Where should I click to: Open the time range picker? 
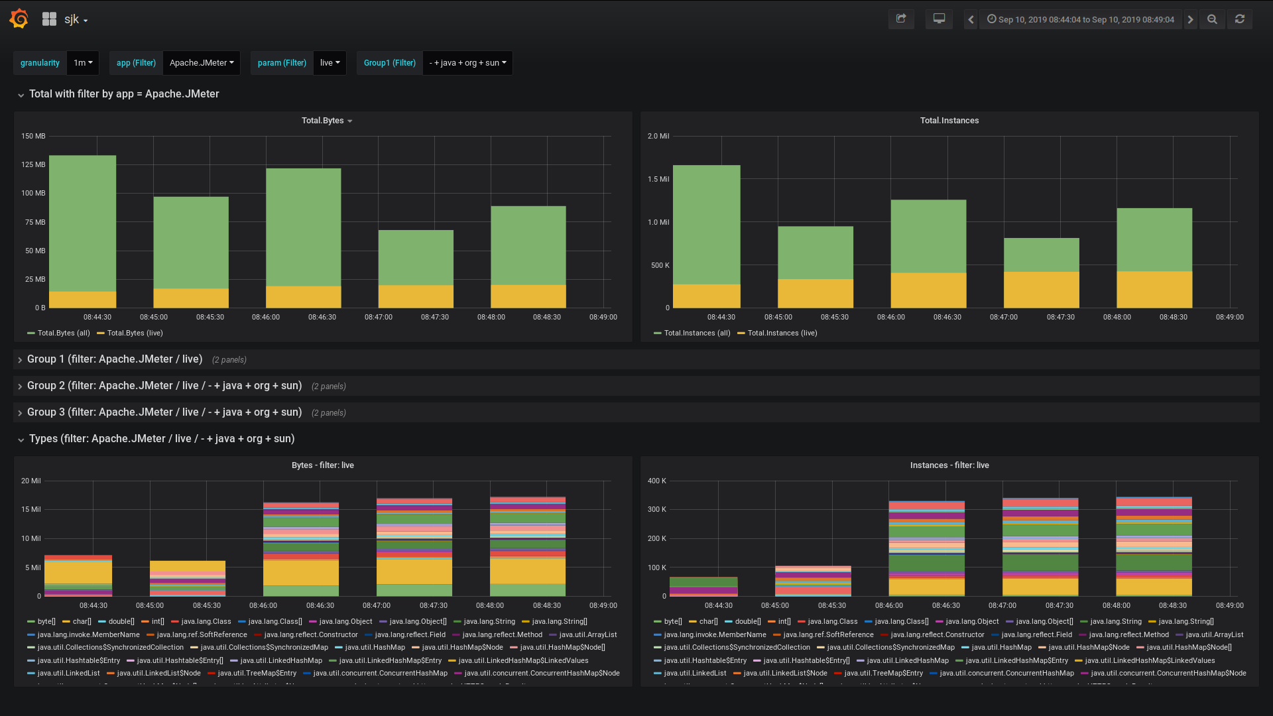1080,19
